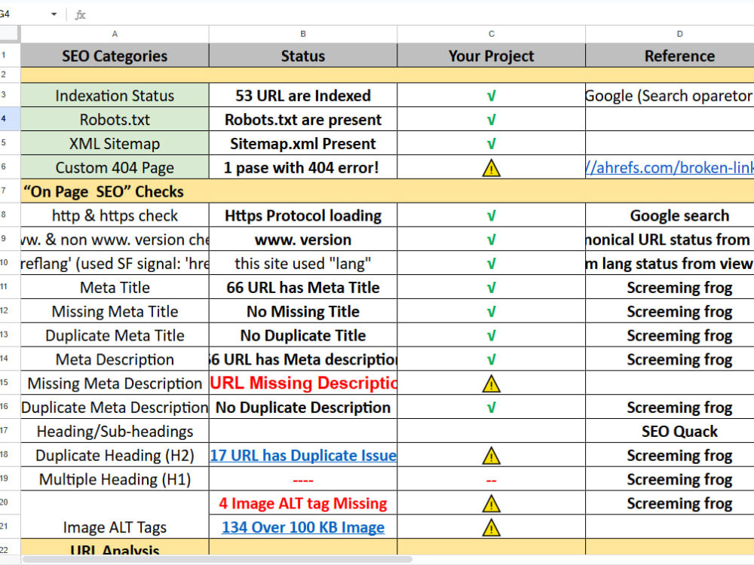Select column D header
The height and width of the screenshot is (565, 754).
pyautogui.click(x=670, y=34)
